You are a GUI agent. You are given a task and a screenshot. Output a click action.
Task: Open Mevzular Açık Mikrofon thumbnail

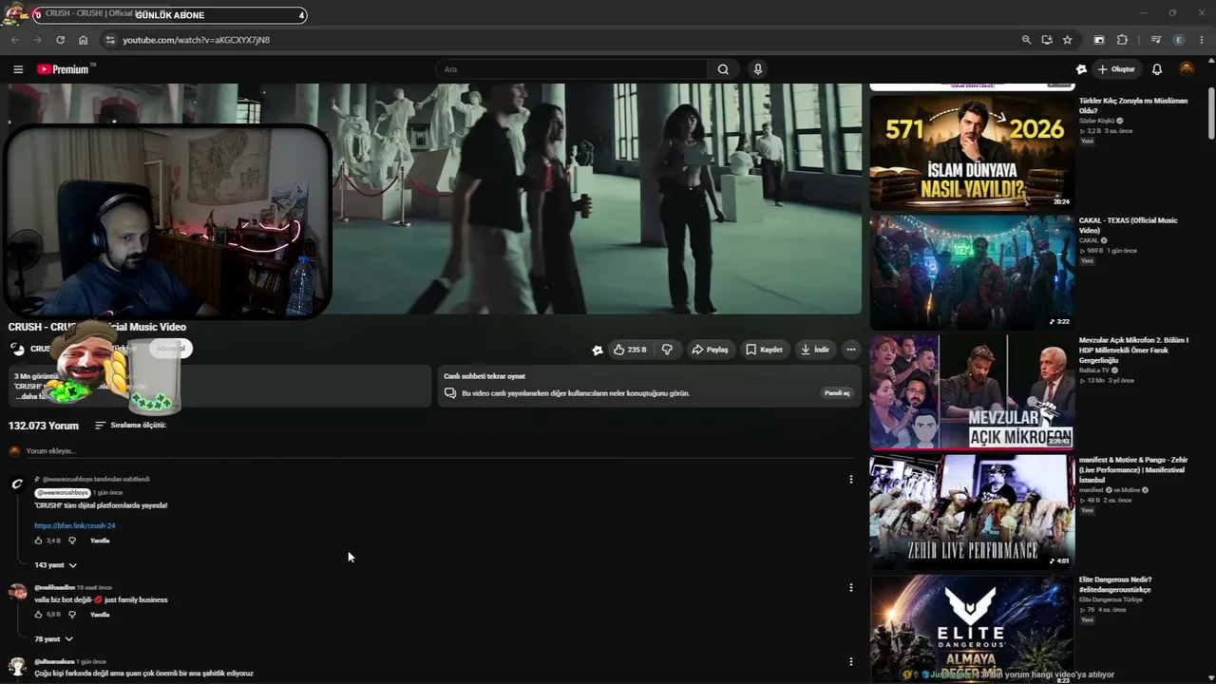[x=972, y=391]
